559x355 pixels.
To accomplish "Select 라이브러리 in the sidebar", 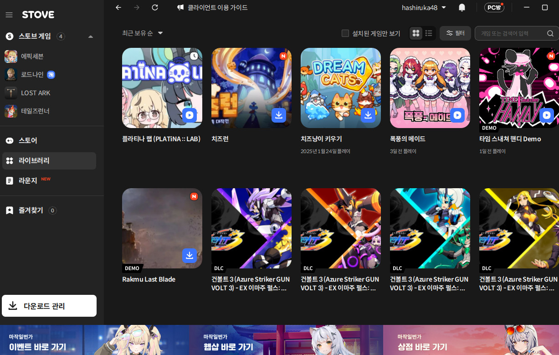I will tap(49, 160).
